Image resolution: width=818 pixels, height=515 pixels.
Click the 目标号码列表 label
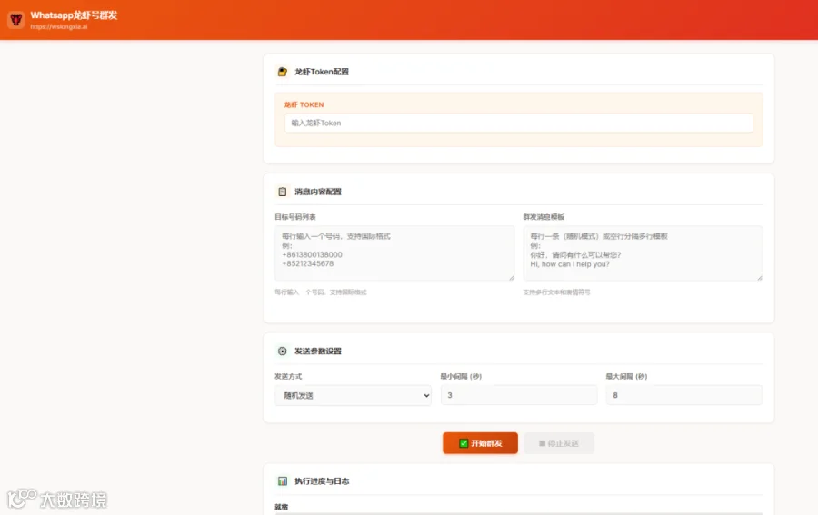[x=295, y=217]
